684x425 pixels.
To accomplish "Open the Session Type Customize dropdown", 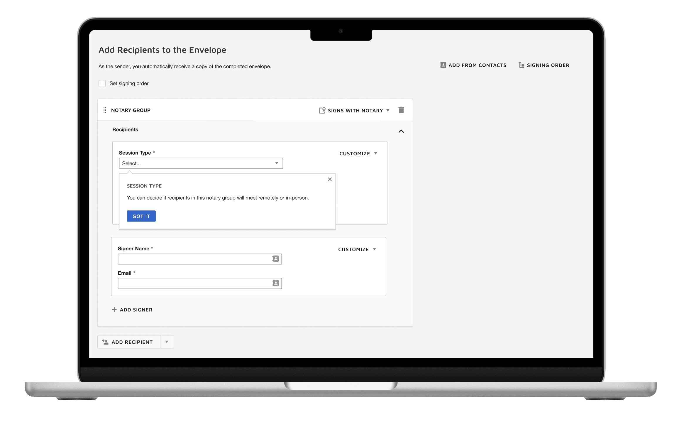I will pyautogui.click(x=358, y=154).
